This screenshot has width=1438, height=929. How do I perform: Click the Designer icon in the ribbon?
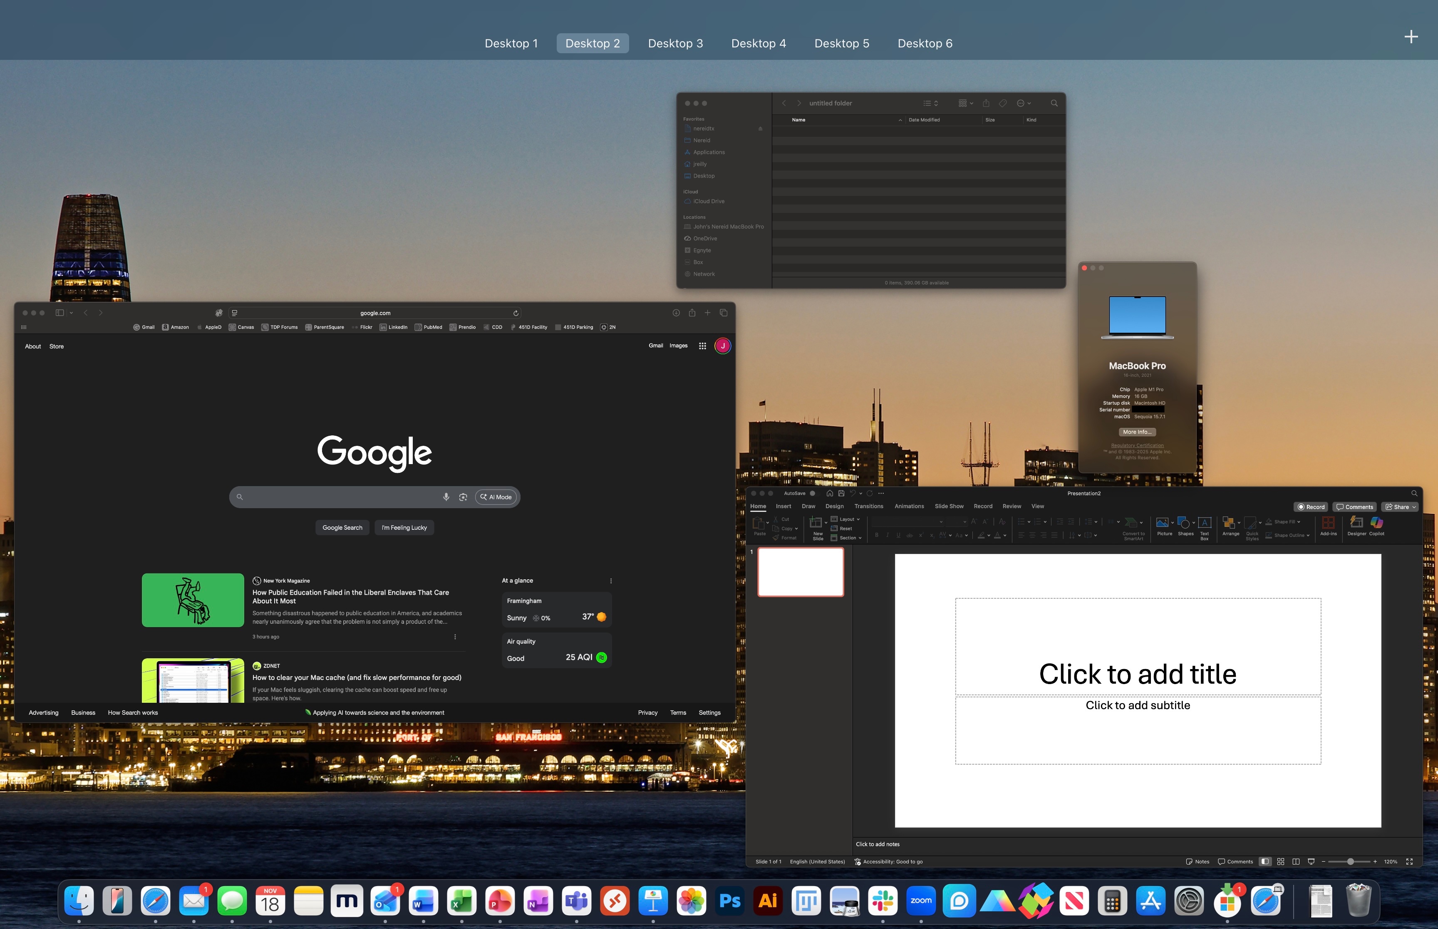coord(1356,524)
